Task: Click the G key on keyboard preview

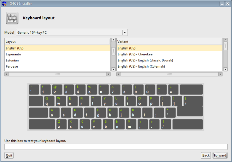Action: (101, 113)
